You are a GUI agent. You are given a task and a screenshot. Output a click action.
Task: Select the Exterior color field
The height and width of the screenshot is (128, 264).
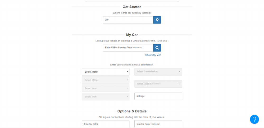coord(106,124)
